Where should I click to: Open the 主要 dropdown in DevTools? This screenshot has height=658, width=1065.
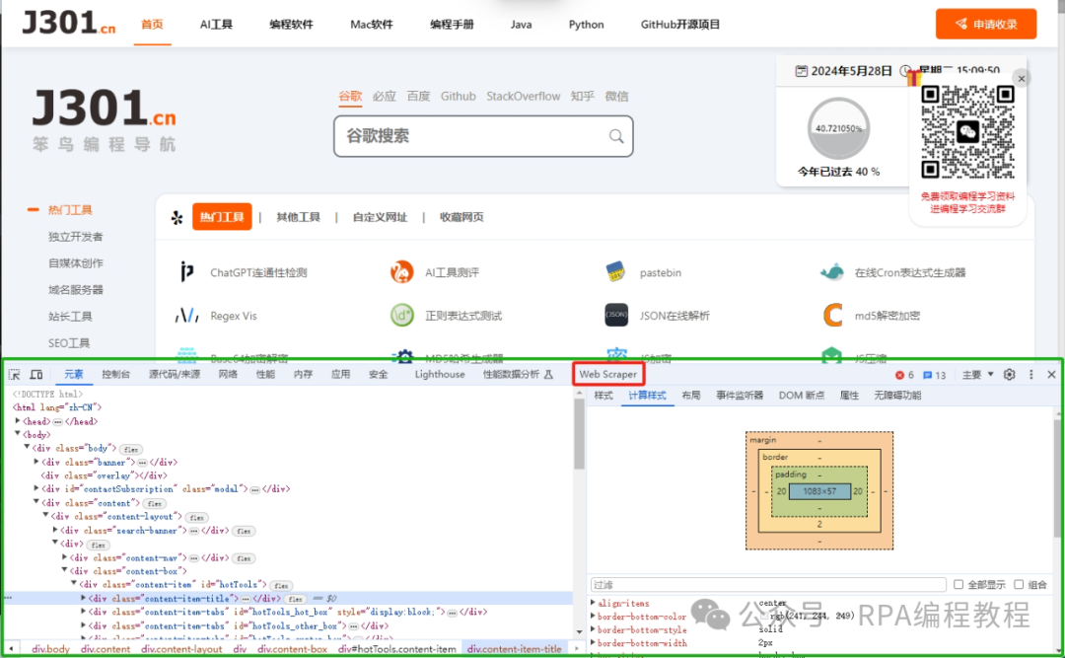pos(978,375)
